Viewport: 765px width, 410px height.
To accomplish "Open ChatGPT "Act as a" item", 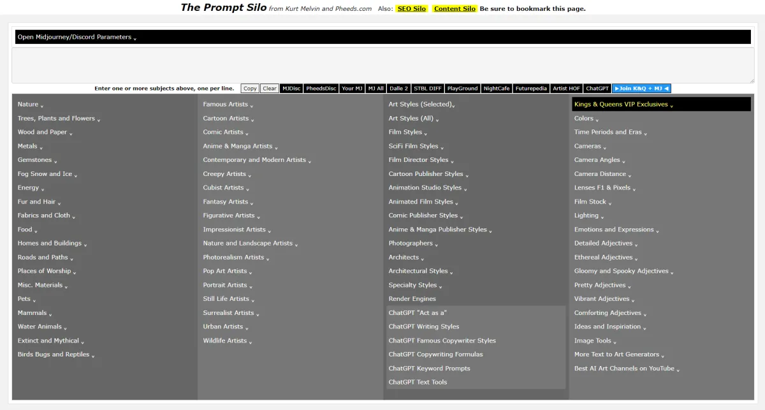I will coord(418,313).
